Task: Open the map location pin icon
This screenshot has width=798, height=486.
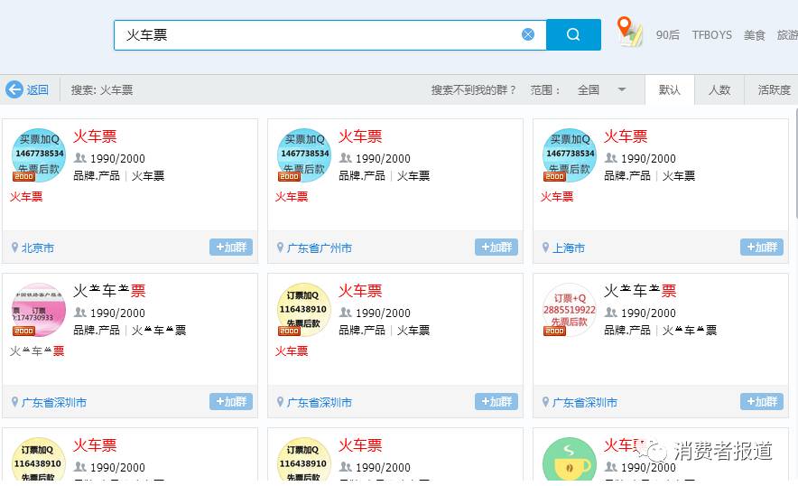Action: (x=629, y=32)
